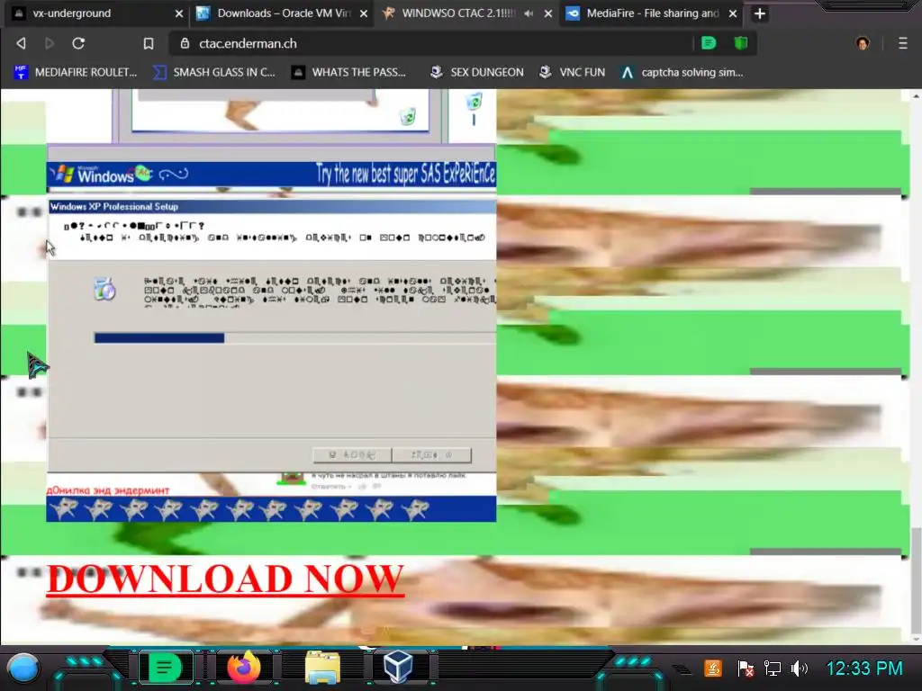Open a new browser tab
This screenshot has height=691, width=922.
pyautogui.click(x=760, y=13)
